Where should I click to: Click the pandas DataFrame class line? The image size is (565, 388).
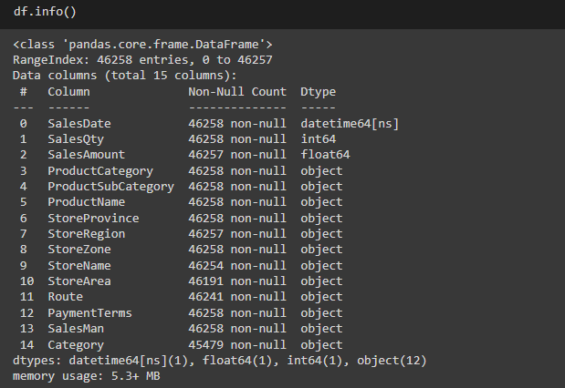pyautogui.click(x=142, y=45)
